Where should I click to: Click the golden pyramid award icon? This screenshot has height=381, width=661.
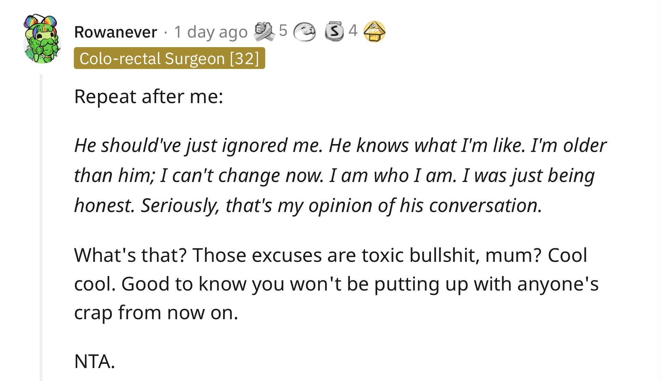pyautogui.click(x=374, y=31)
